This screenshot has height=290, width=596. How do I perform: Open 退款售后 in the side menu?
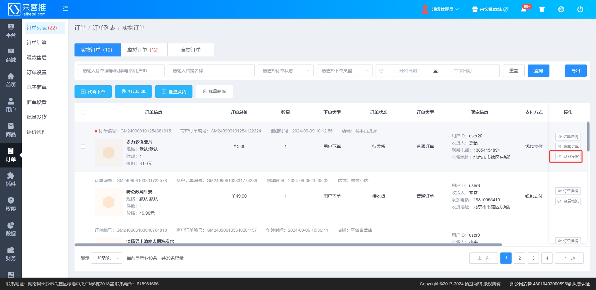coord(37,58)
